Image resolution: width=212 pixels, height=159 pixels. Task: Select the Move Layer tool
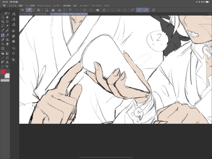[x=7, y=22]
